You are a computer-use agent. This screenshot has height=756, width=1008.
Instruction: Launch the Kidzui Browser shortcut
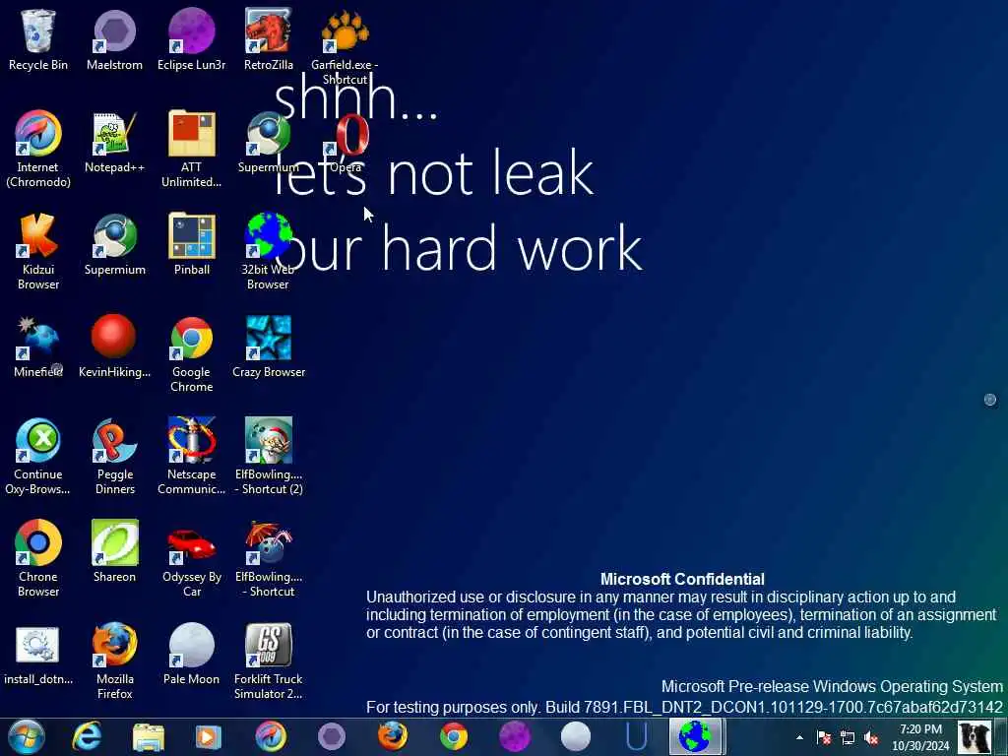[x=38, y=251]
